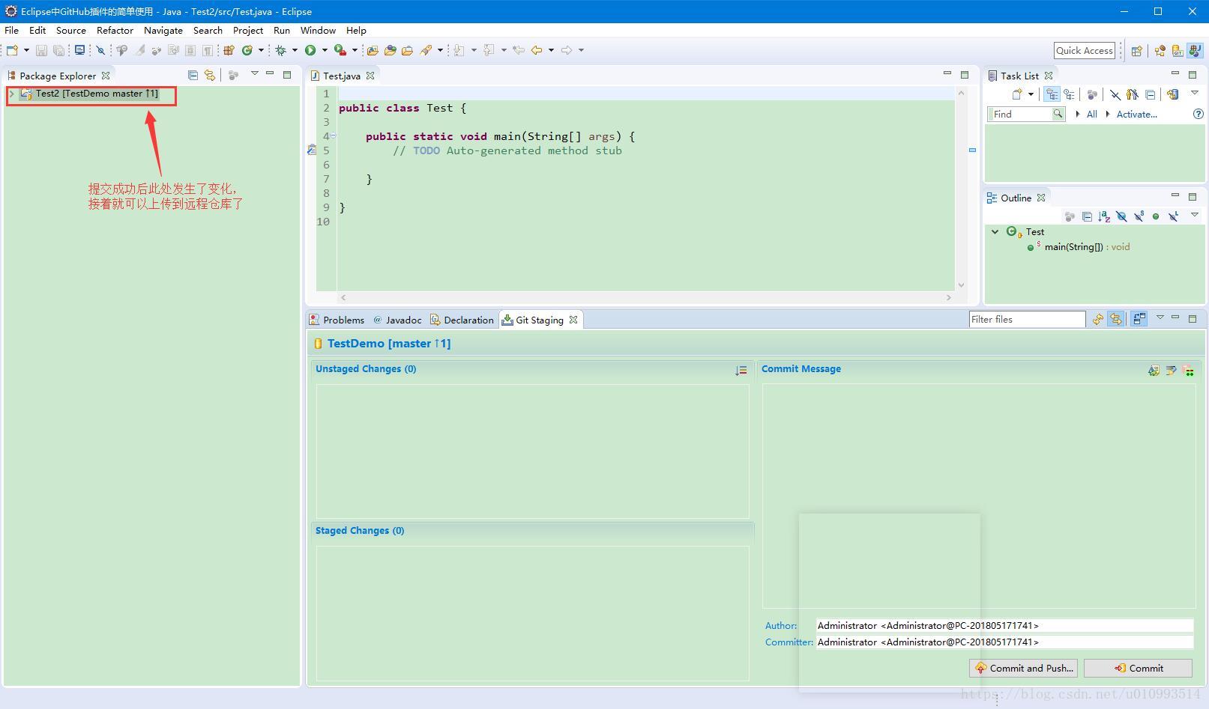This screenshot has width=1209, height=709.
Task: Click the Debug bug toolbar icon
Action: [x=280, y=50]
